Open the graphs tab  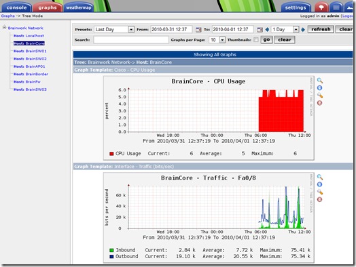pyautogui.click(x=48, y=7)
